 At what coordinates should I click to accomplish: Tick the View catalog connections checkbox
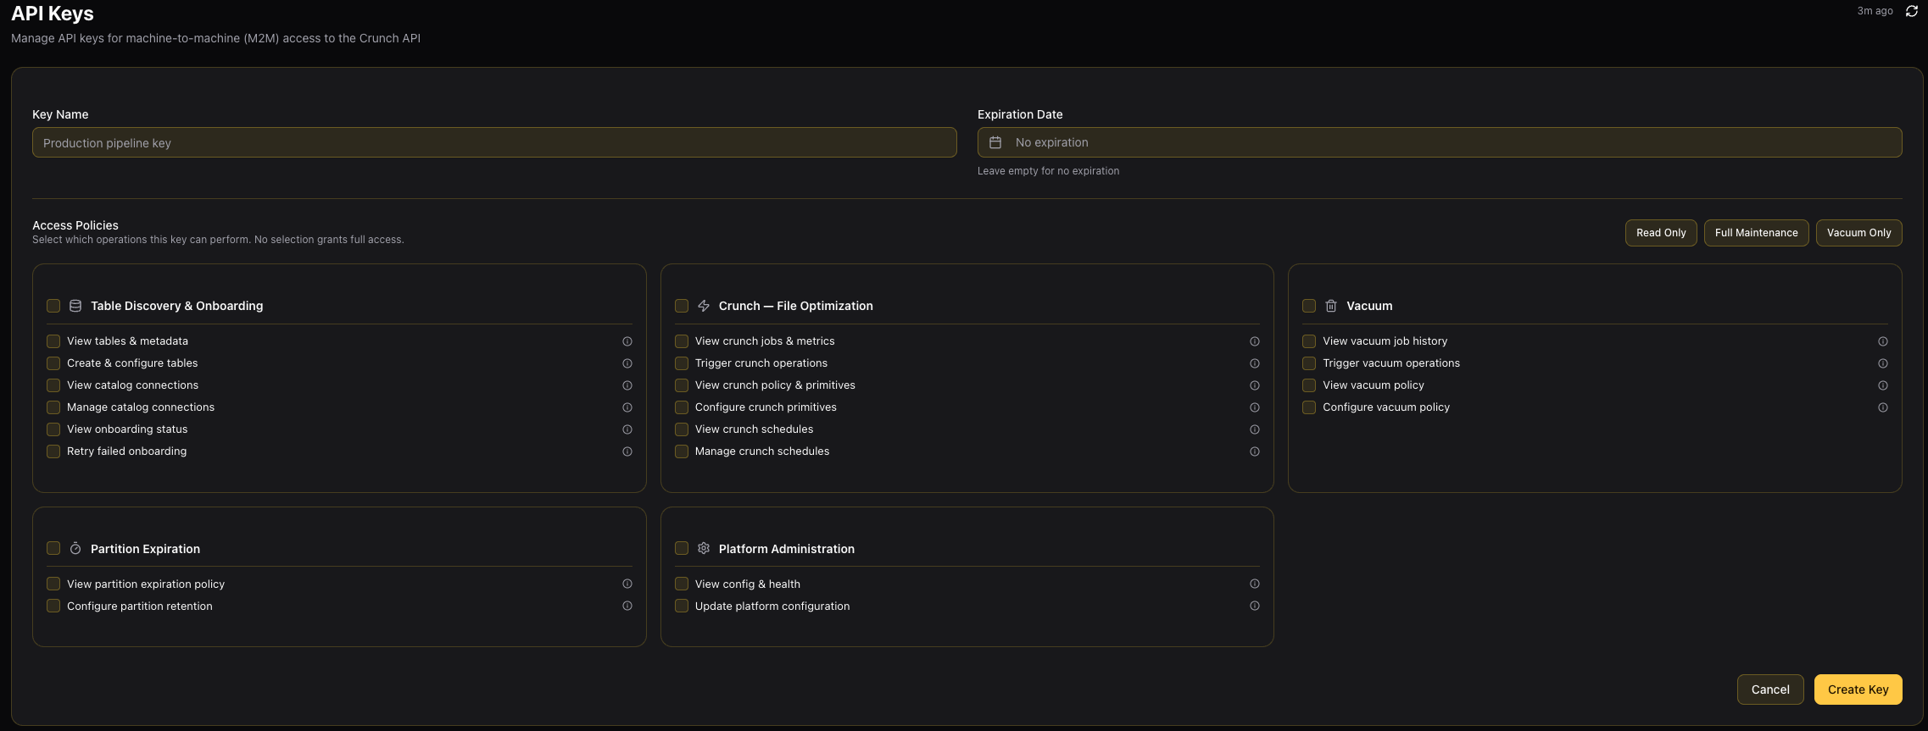53,385
